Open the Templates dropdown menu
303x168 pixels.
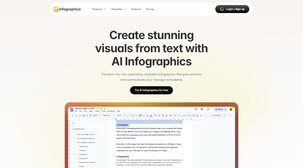118,9
